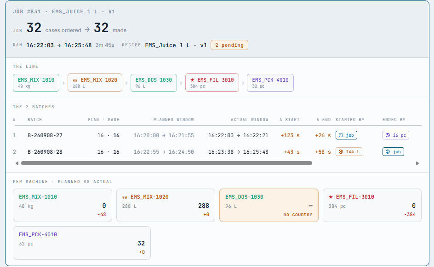
Task: Click actual window 16:23:38 → 16:25:48
Action: point(238,152)
